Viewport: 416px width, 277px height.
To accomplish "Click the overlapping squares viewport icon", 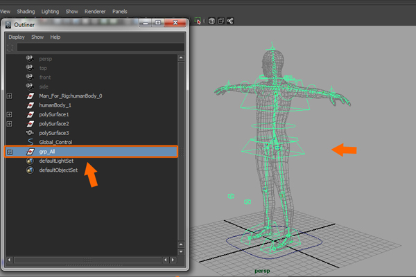I will [220, 21].
